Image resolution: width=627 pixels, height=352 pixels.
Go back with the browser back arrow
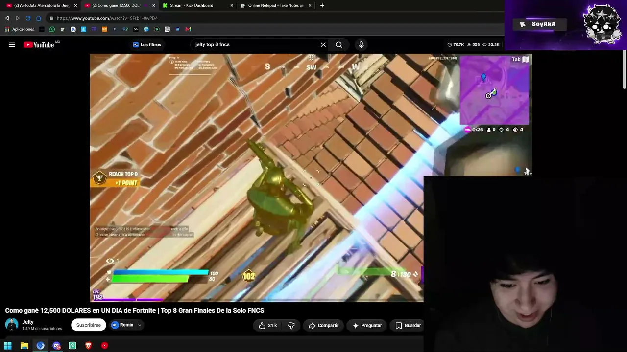[7, 18]
